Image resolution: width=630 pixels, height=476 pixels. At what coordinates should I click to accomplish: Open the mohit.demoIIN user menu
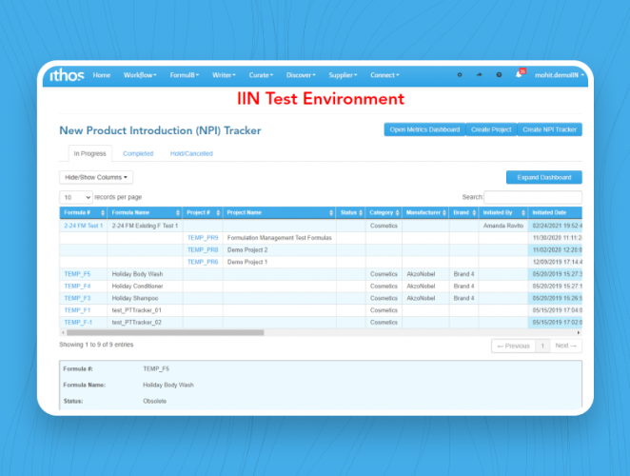click(x=560, y=75)
